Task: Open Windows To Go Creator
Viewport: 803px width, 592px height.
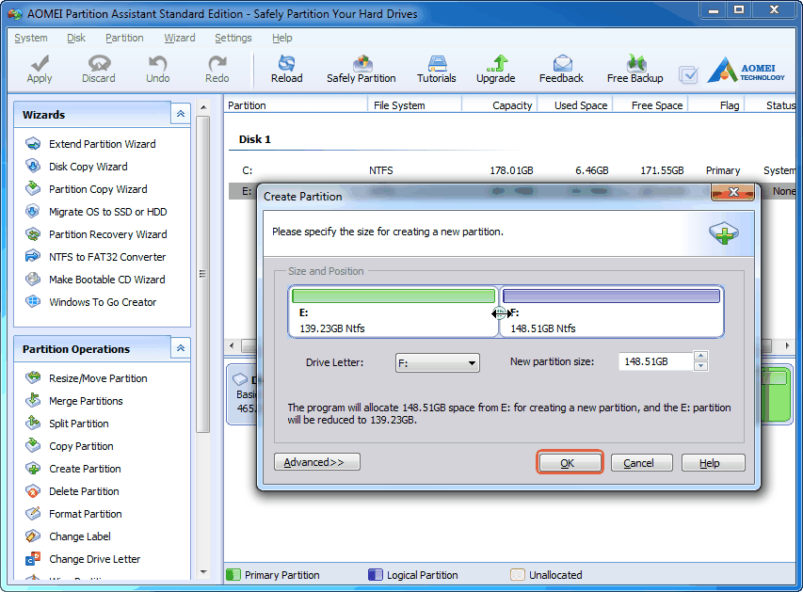Action: point(103,301)
